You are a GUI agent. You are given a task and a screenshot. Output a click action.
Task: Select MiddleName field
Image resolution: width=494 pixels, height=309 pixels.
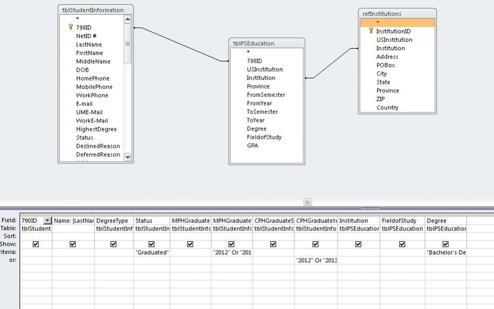point(93,61)
